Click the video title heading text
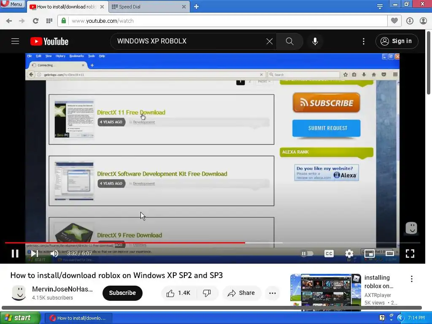This screenshot has width=432, height=324. tap(116, 275)
